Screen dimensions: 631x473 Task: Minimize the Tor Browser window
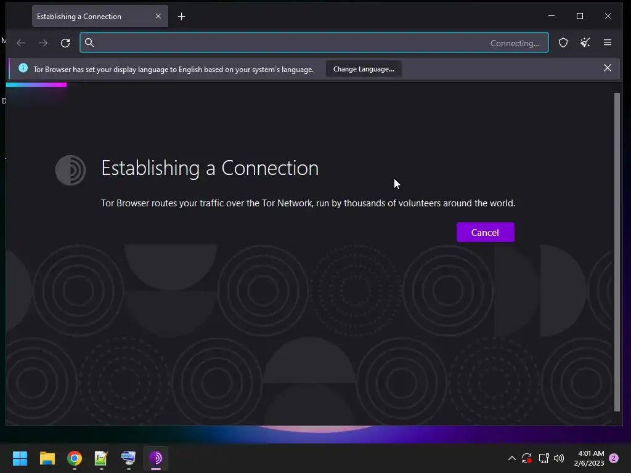(552, 16)
